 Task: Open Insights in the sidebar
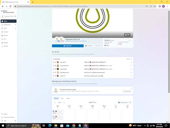8,43
